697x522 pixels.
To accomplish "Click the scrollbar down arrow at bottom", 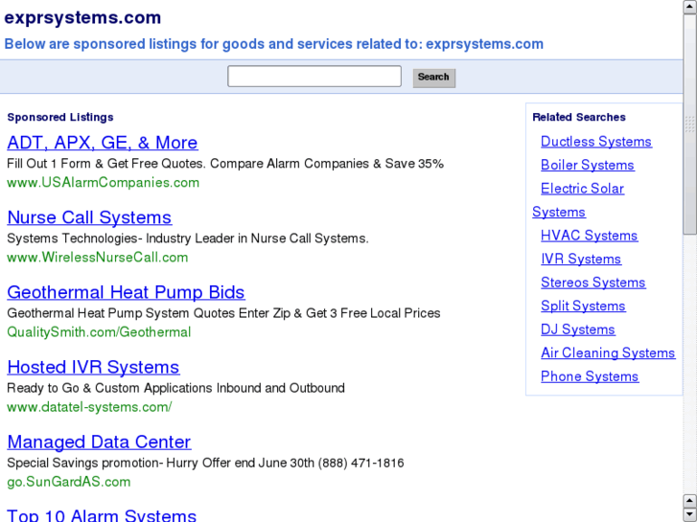I will click(689, 514).
